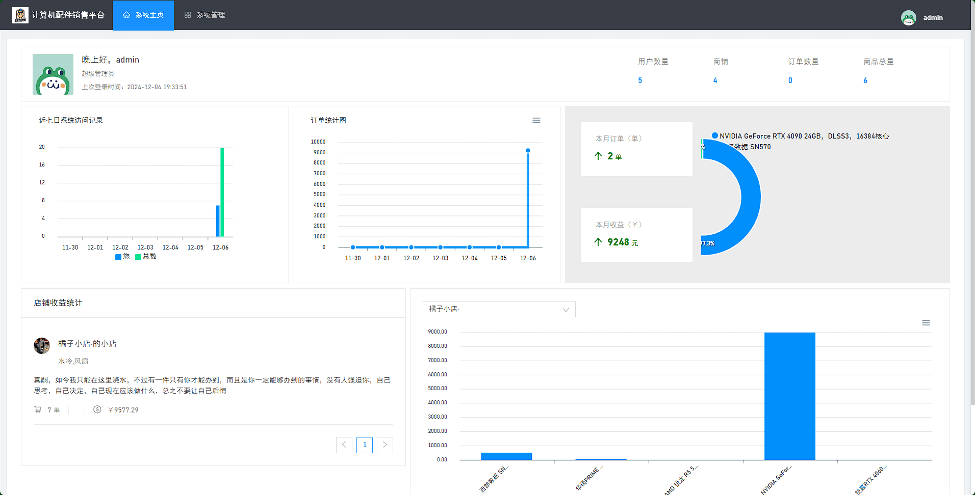Image resolution: width=975 pixels, height=495 pixels.
Task: Click the frog profile picture in welcome card
Action: 53,74
